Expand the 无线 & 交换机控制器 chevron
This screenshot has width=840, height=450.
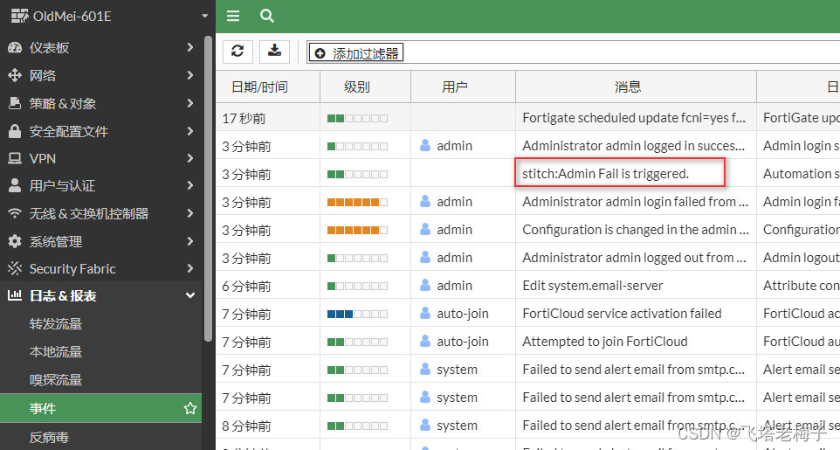190,213
